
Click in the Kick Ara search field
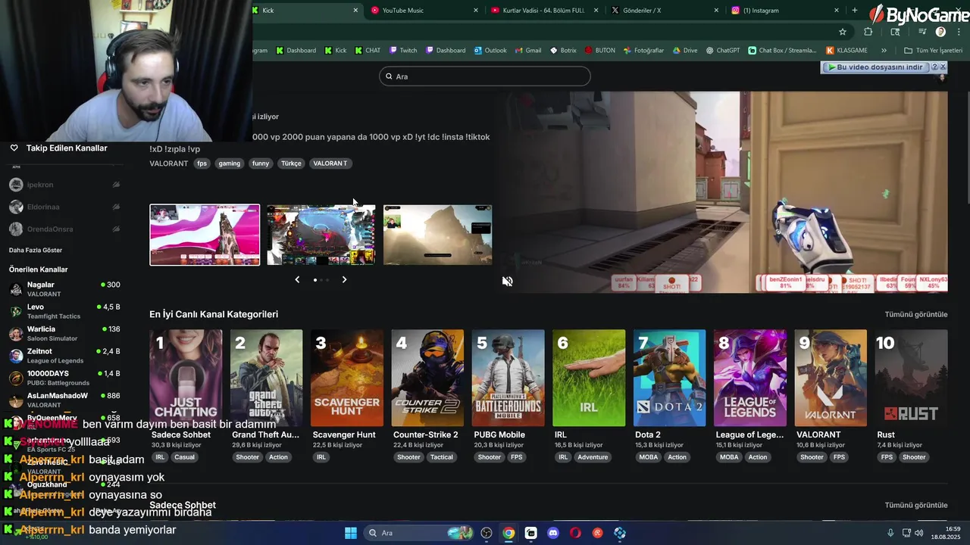click(485, 76)
